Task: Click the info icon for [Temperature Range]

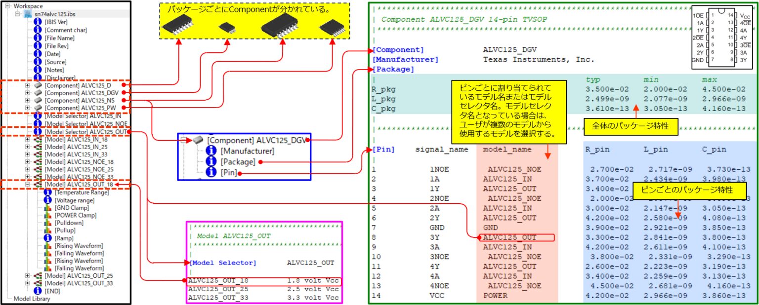Action: (x=48, y=192)
